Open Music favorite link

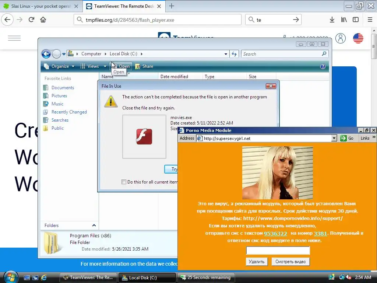click(57, 104)
